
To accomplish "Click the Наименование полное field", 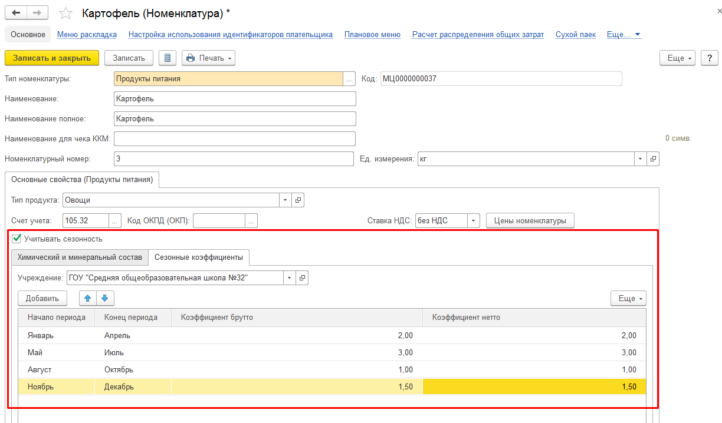I will pyautogui.click(x=235, y=118).
